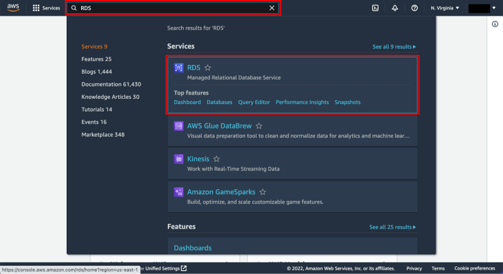
Task: Open the Terms footer link
Action: coord(438,268)
